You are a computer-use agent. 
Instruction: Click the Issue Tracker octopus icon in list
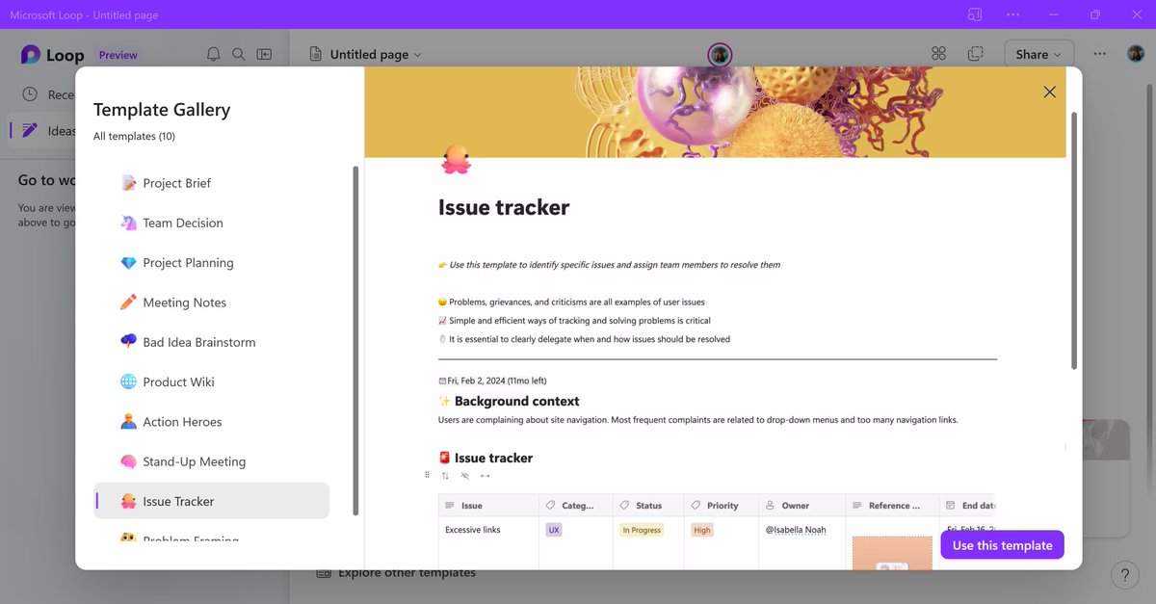click(x=128, y=501)
